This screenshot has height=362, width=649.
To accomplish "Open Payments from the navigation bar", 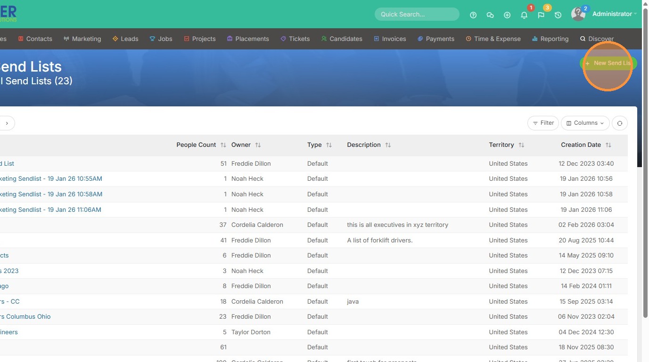I will coord(436,39).
